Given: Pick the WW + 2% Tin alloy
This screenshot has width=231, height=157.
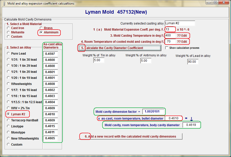Looking at the screenshot, I should pos(18,108).
